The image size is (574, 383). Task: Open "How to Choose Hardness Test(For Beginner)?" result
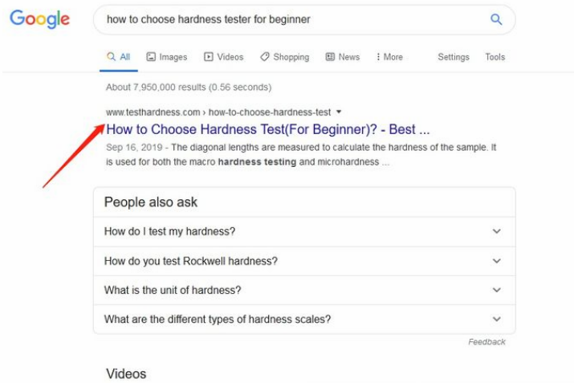click(x=268, y=129)
